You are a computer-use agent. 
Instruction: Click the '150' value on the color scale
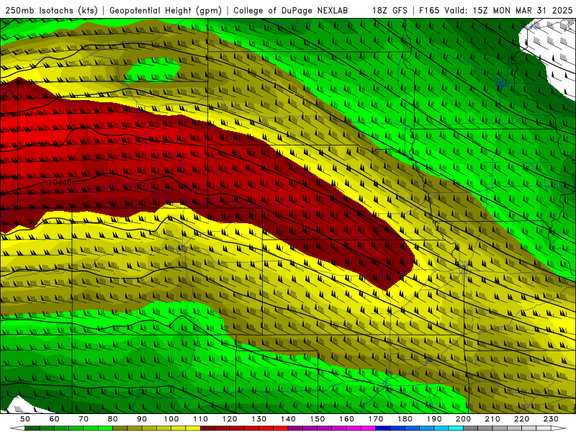[x=318, y=419]
